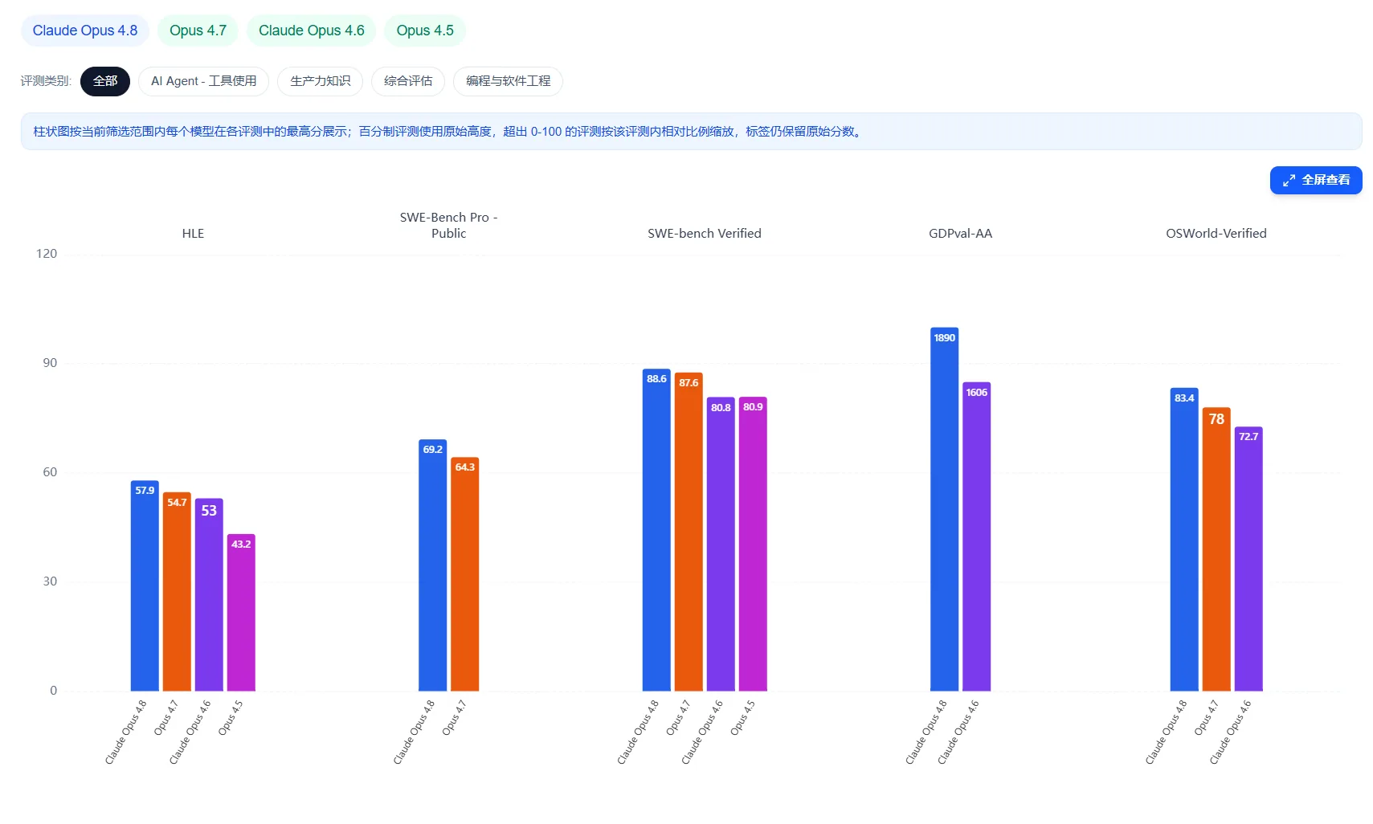Click the 60 y-axis tick label
Screen dimensions: 1373x824
pos(50,472)
